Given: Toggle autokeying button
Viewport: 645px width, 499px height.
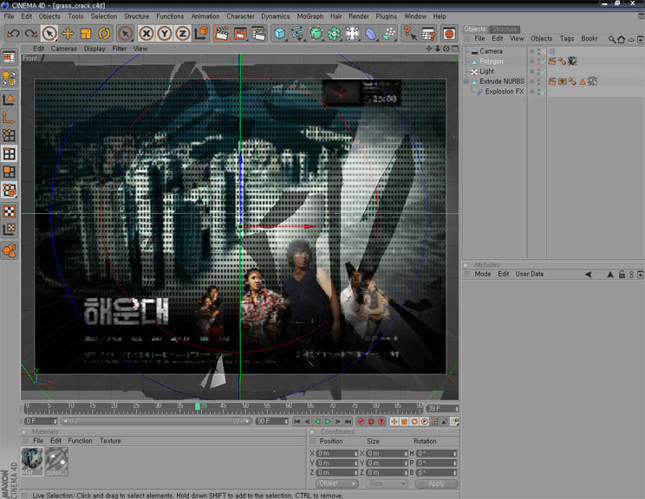Looking at the screenshot, I should click(371, 421).
